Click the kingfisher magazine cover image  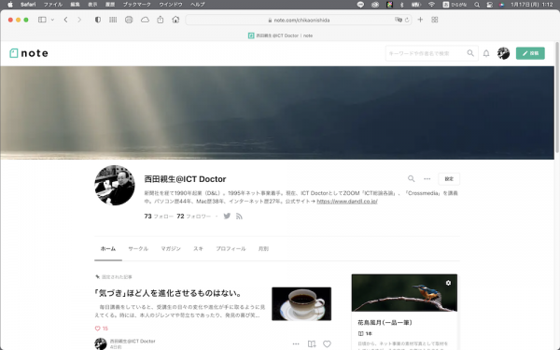pyautogui.click(x=404, y=293)
